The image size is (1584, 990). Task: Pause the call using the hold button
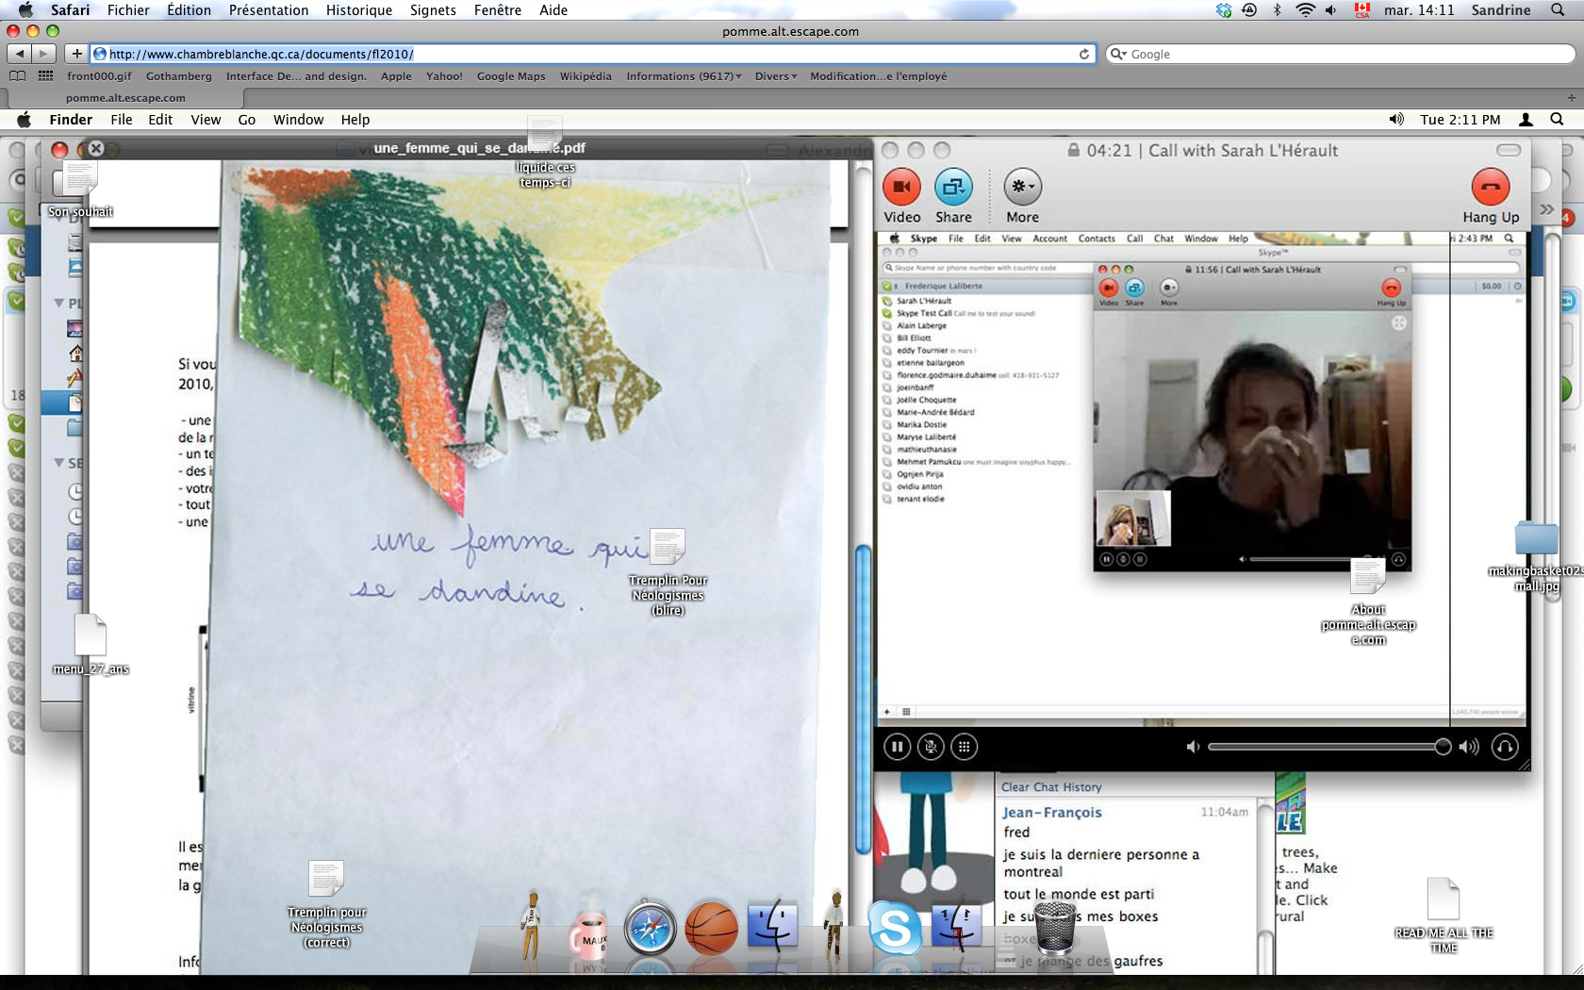click(897, 747)
